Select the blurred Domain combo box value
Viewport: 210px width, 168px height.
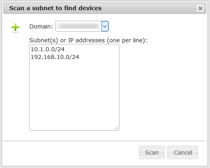click(78, 26)
